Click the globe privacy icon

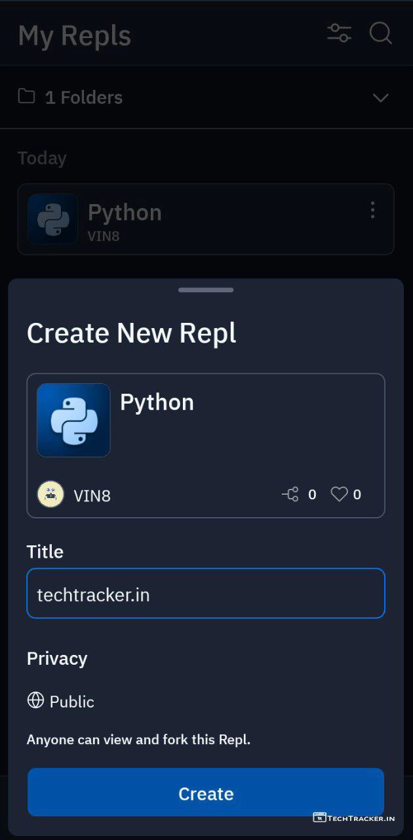pyautogui.click(x=35, y=700)
